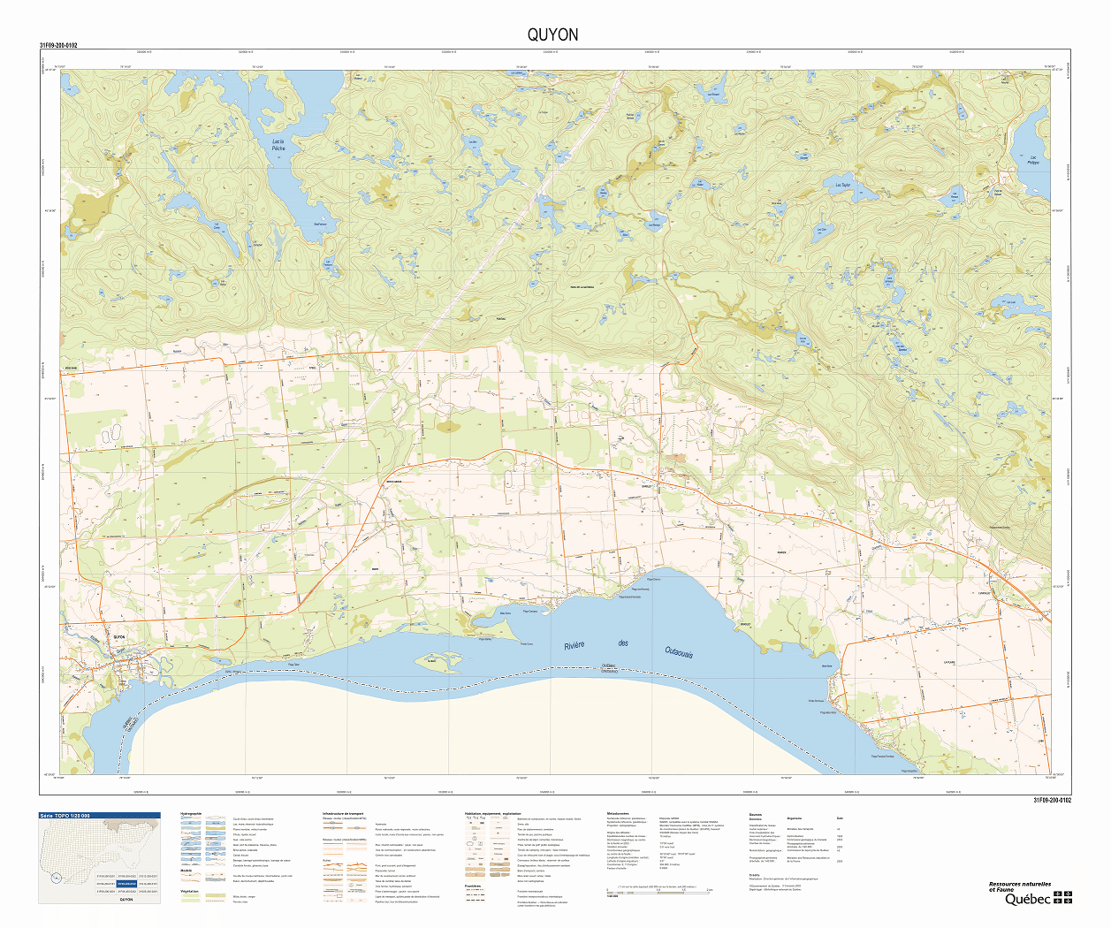Viewport: 1111px width, 928px height.
Task: Click the QUYON town label on the map
Action: (119, 636)
